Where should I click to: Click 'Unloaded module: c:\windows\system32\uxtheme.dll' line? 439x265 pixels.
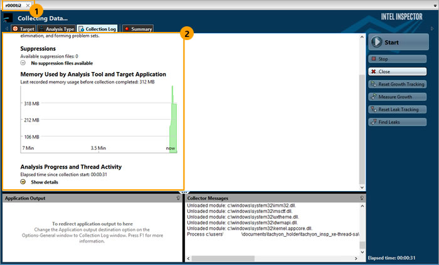[x=243, y=217]
